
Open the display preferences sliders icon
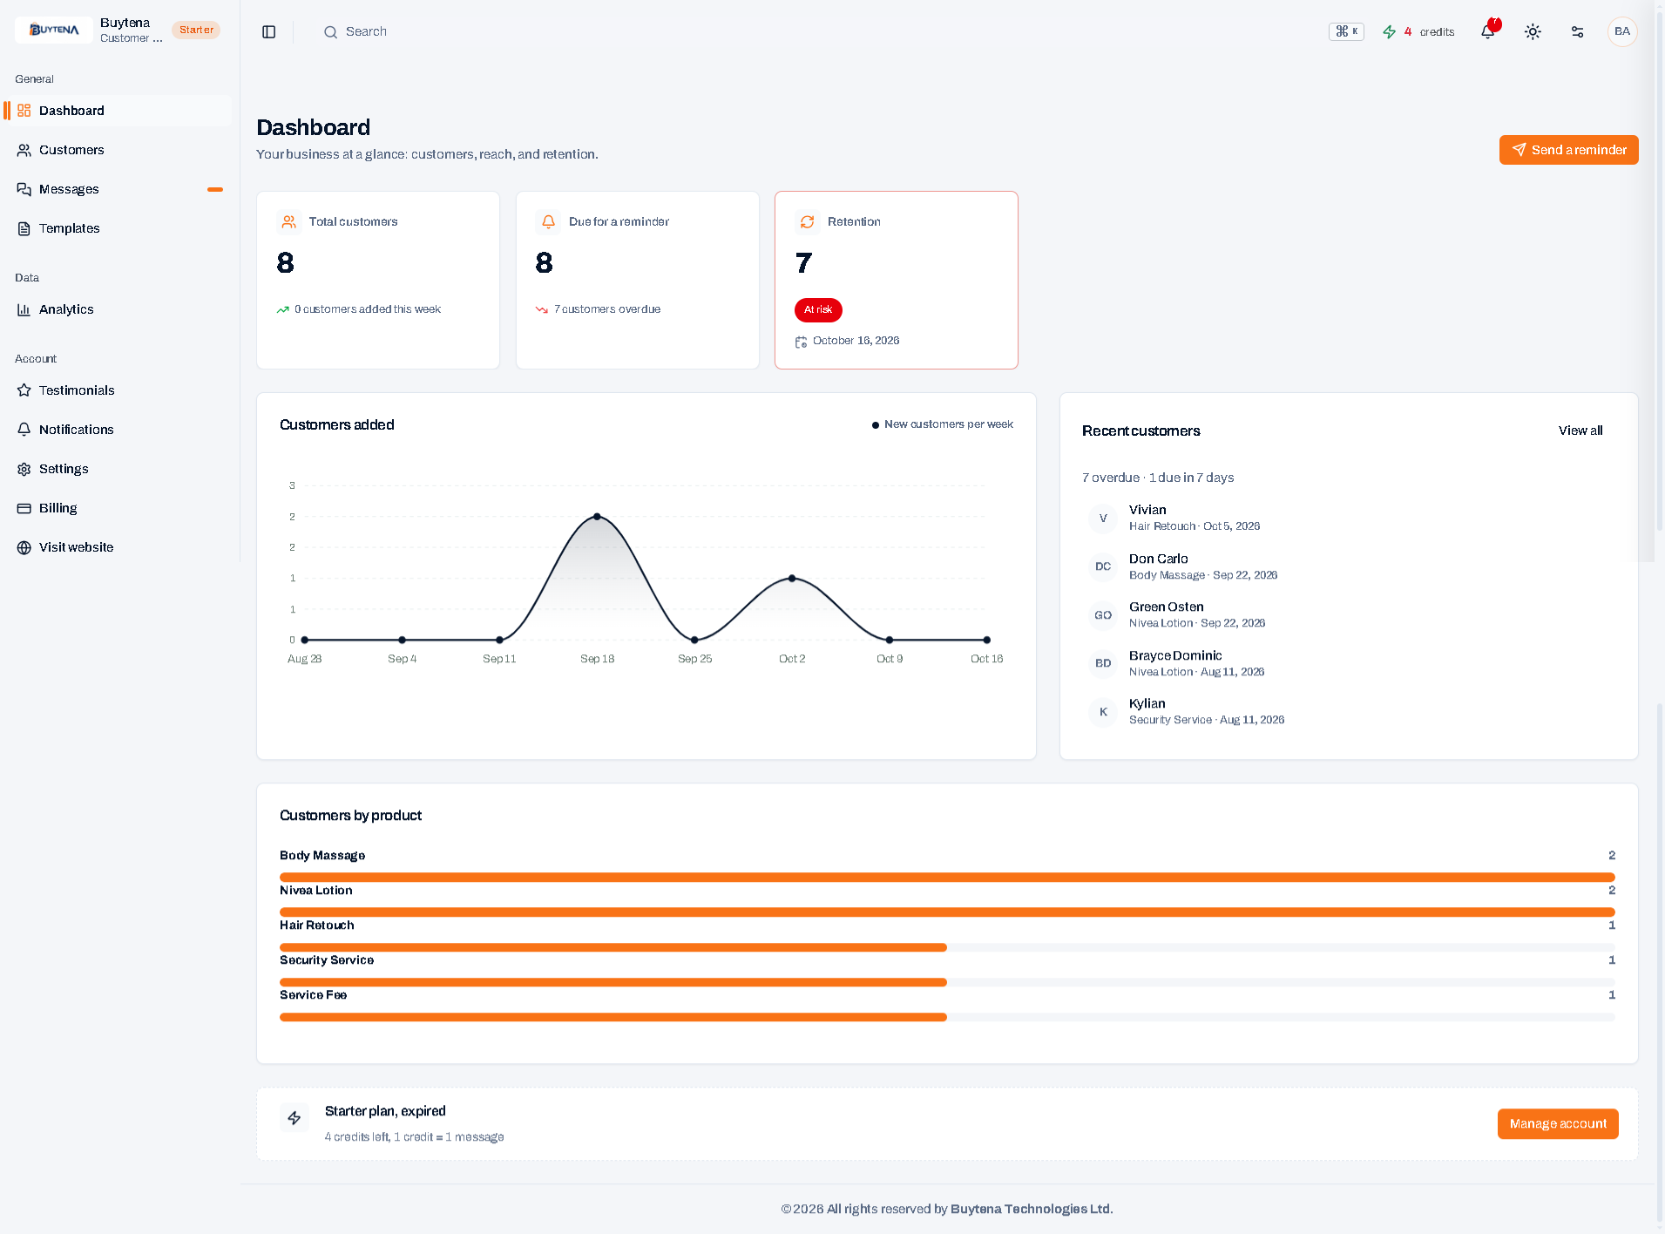pyautogui.click(x=1577, y=32)
